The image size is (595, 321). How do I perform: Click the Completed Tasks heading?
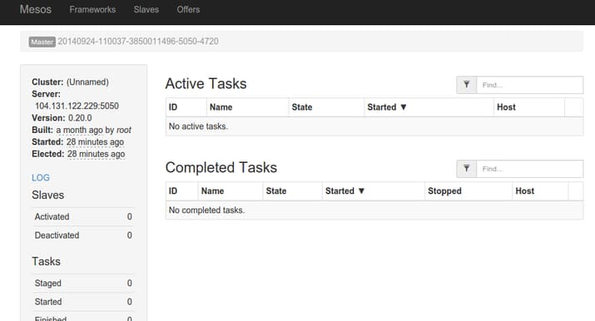[x=221, y=167]
